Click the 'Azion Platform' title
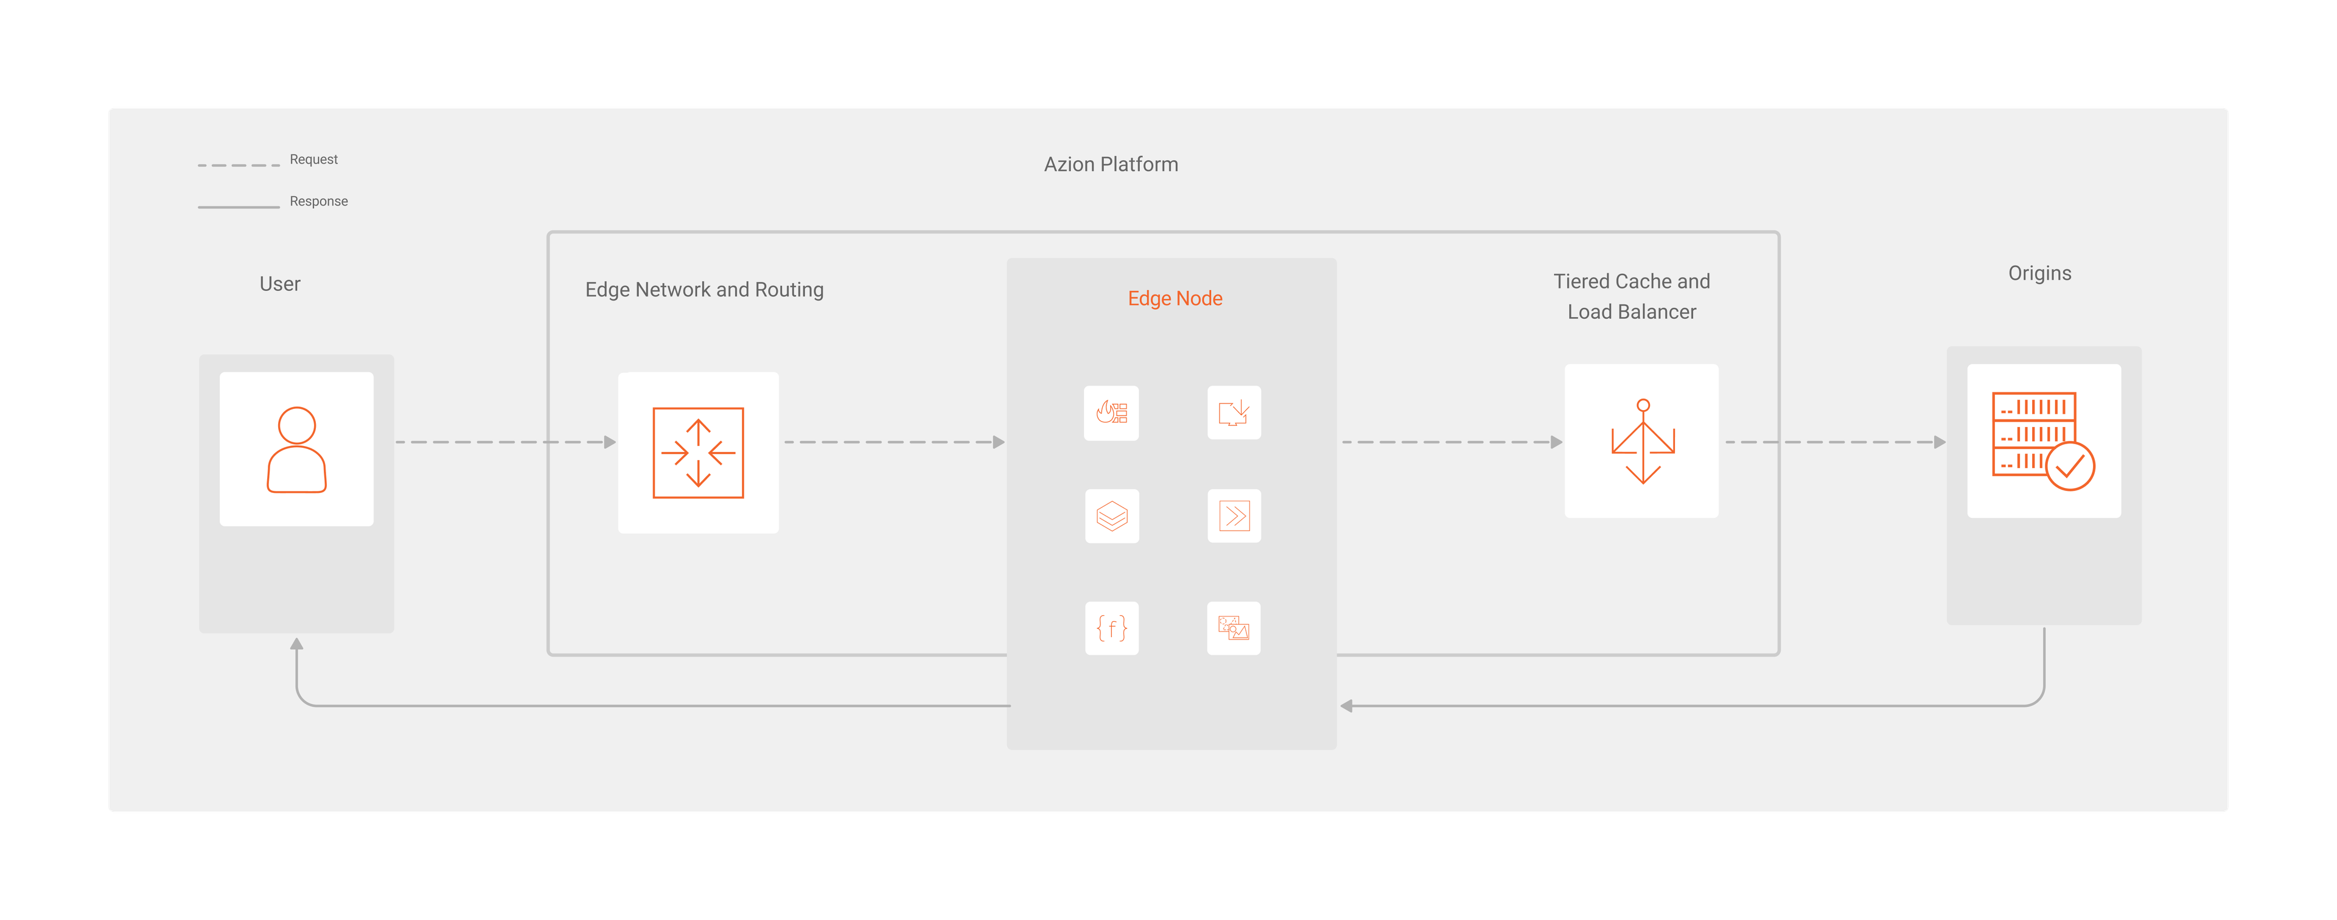This screenshot has height=920, width=2337. pyautogui.click(x=1111, y=164)
